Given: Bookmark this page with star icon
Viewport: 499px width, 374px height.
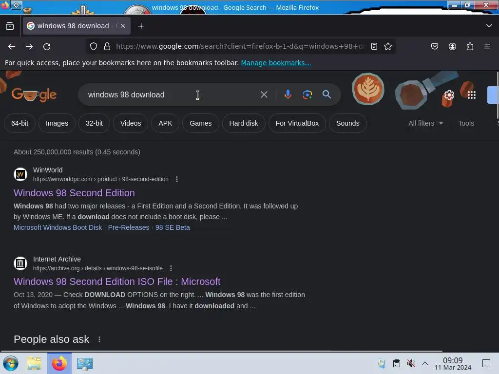Looking at the screenshot, I should tap(387, 46).
